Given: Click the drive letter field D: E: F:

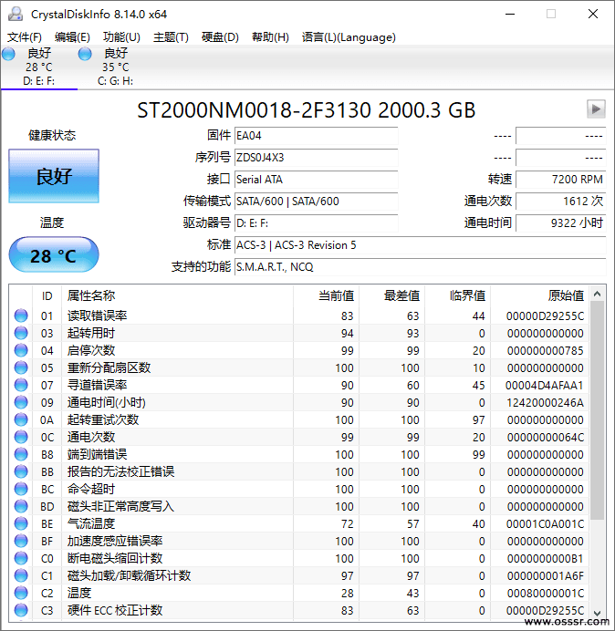Looking at the screenshot, I should pyautogui.click(x=316, y=222).
